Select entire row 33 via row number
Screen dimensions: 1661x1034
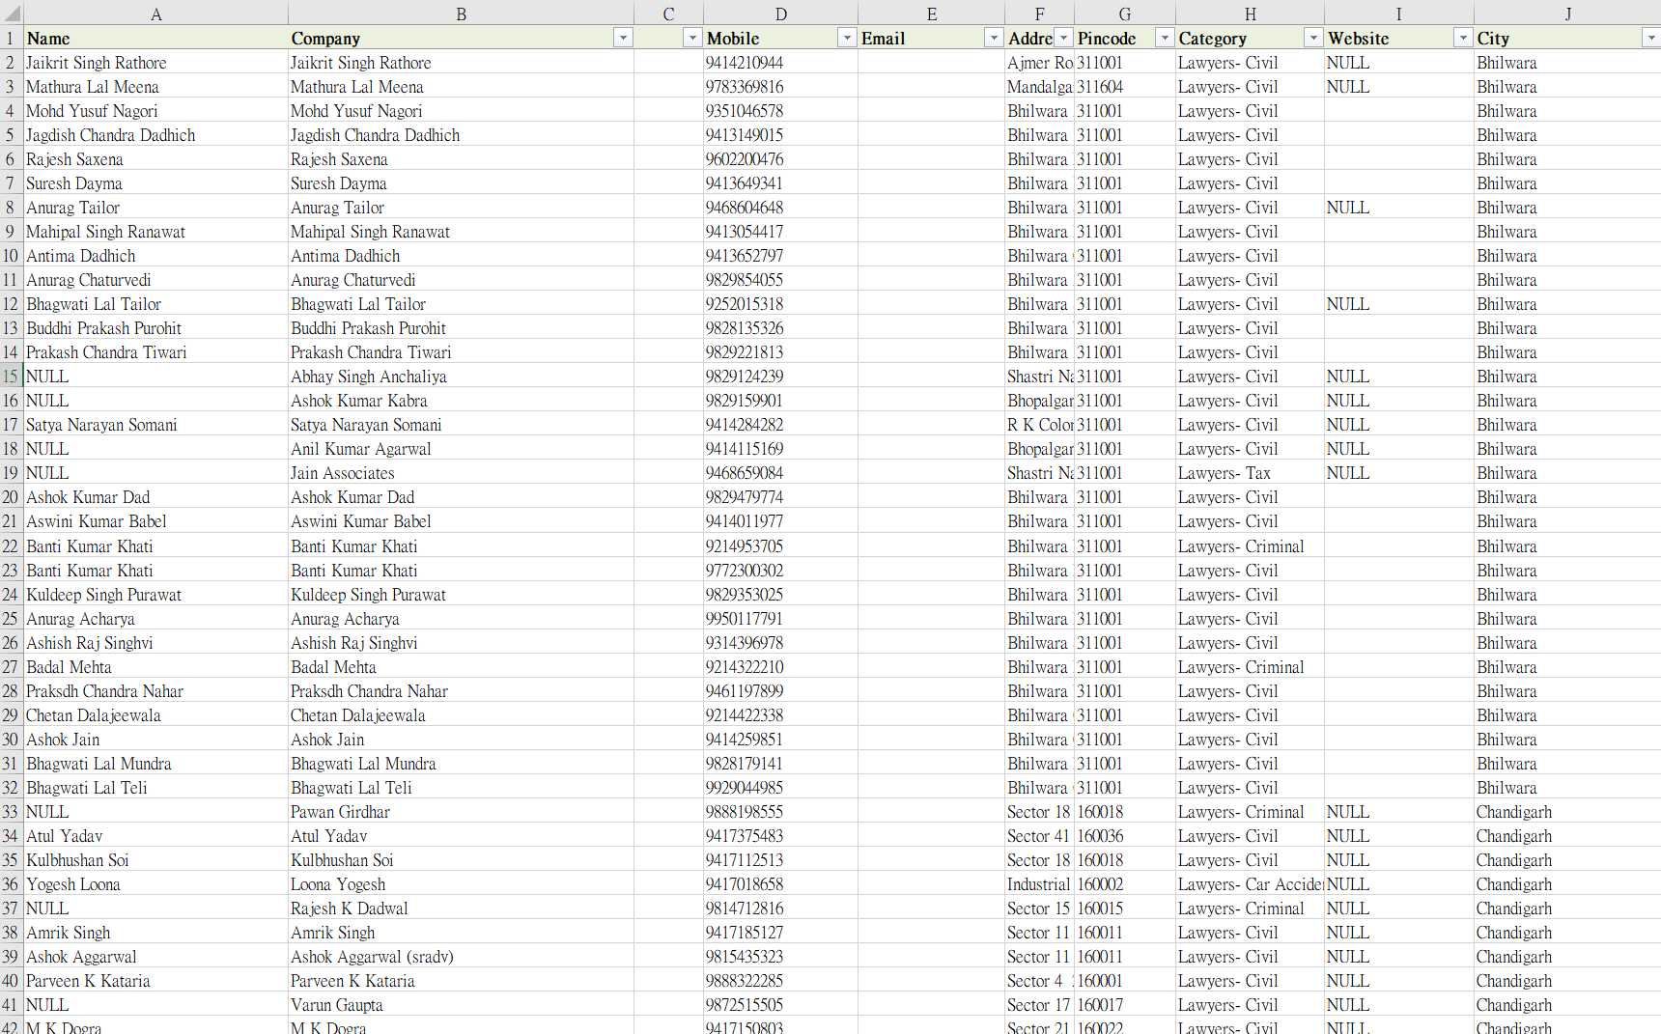(x=11, y=812)
